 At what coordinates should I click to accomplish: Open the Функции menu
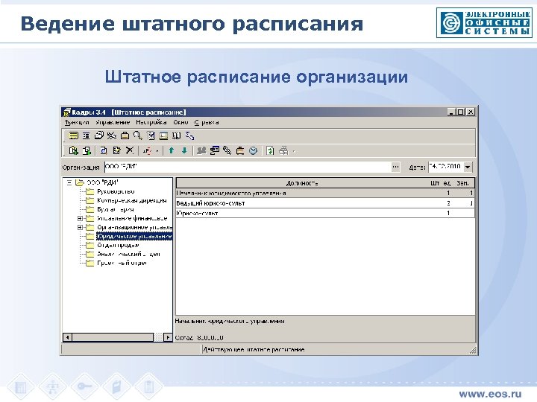click(x=77, y=122)
